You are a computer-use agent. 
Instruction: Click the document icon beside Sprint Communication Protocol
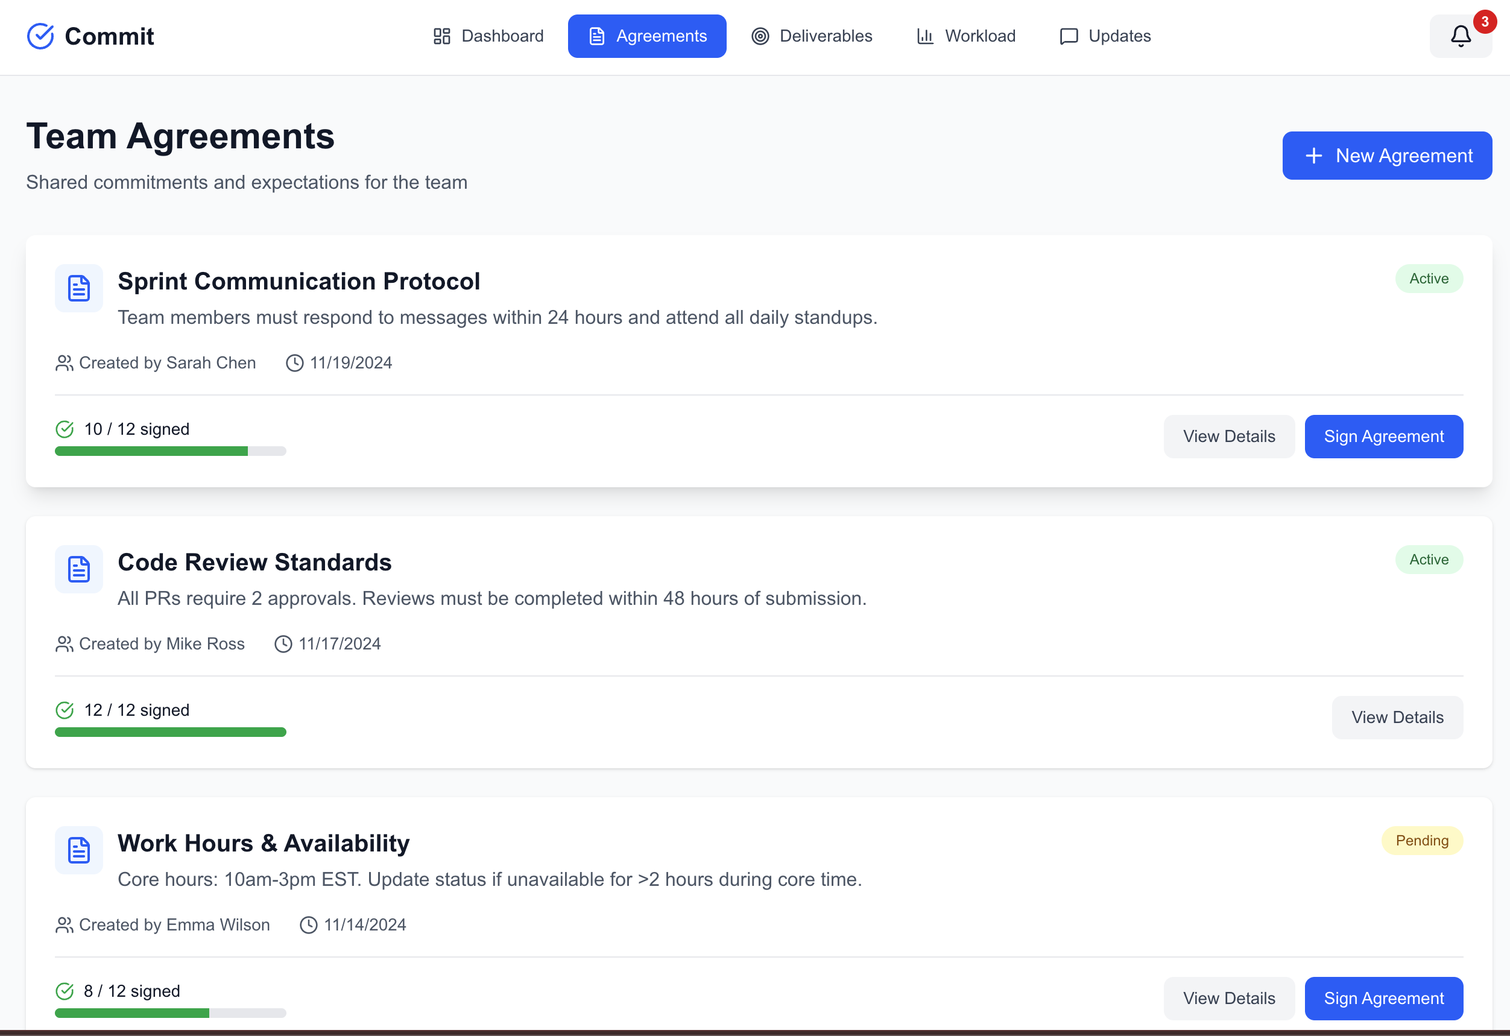click(78, 288)
